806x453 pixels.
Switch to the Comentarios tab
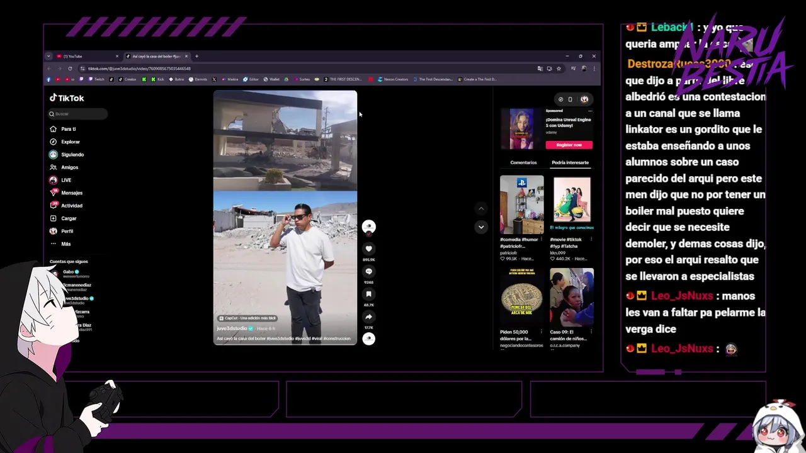523,162
